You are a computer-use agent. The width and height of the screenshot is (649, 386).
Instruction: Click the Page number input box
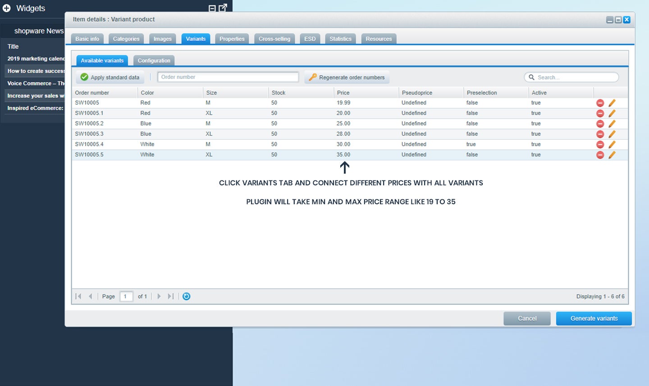[x=126, y=296]
